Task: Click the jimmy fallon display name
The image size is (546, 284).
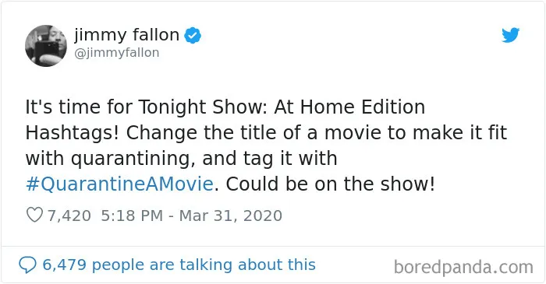Action: click(x=126, y=35)
